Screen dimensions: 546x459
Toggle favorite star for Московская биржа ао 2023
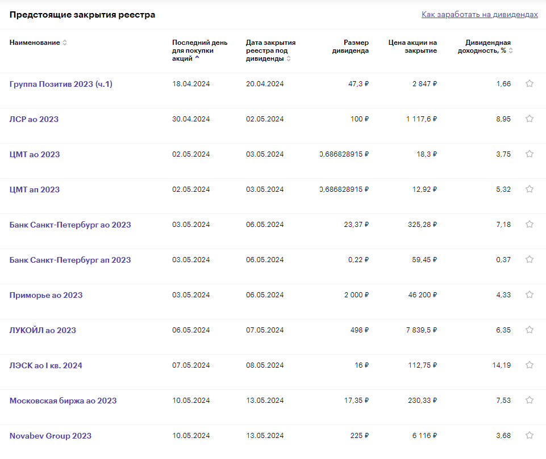[x=530, y=401]
